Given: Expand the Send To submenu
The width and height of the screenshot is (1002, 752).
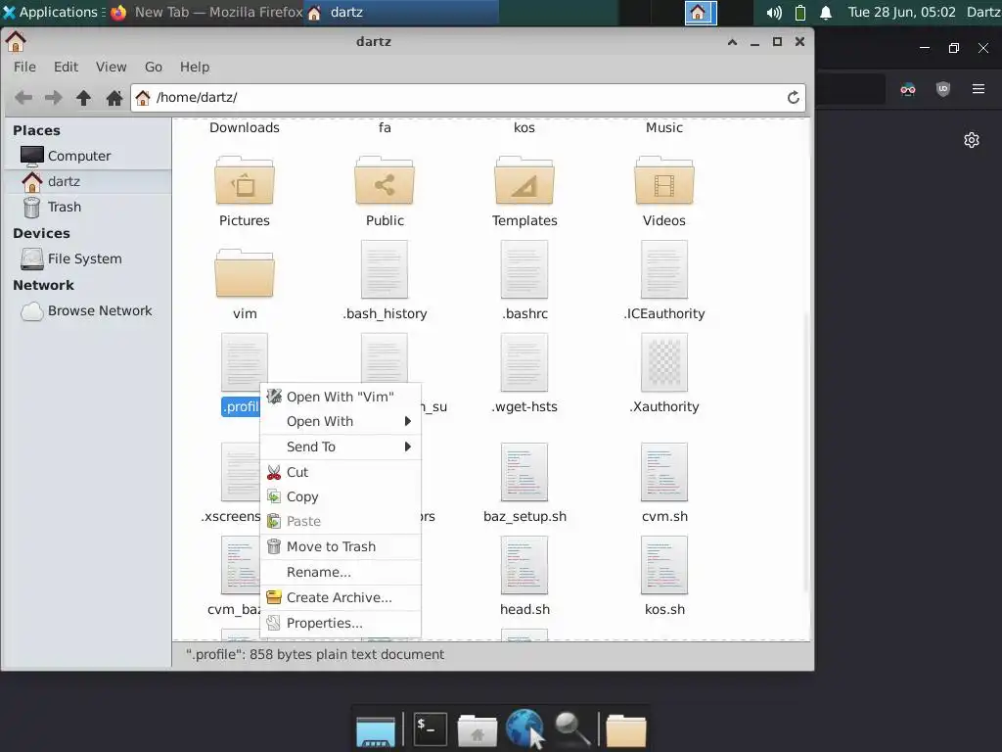Looking at the screenshot, I should pos(341,446).
